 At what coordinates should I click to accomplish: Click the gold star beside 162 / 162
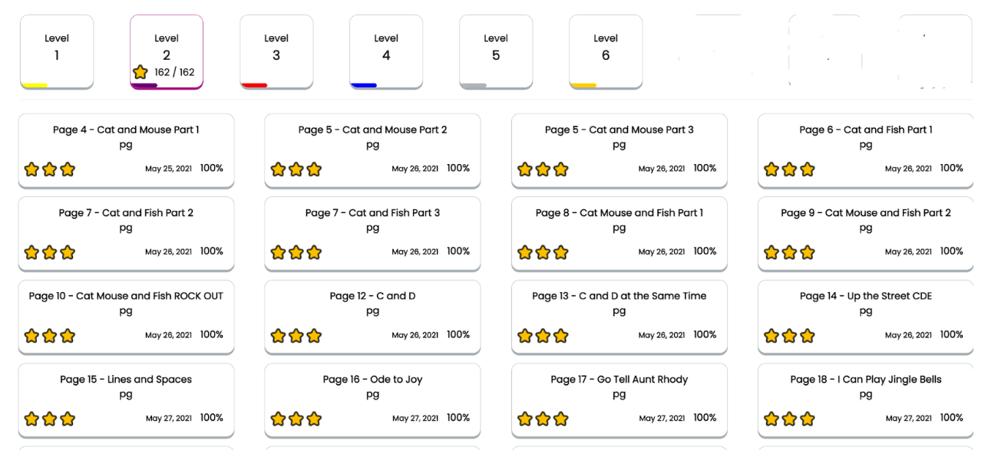click(140, 72)
